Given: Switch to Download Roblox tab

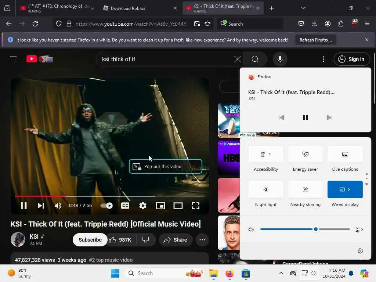Looking at the screenshot, I should click(140, 8).
